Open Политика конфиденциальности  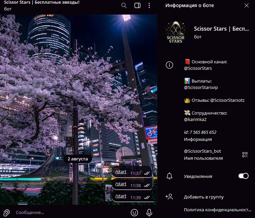218,210
